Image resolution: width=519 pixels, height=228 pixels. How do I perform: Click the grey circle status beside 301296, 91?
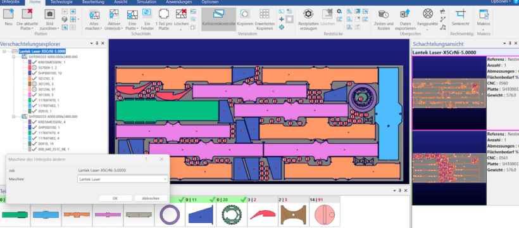click(x=34, y=89)
